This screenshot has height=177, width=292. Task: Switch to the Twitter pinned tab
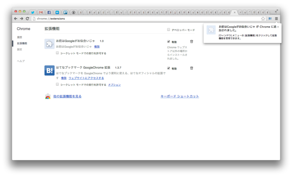32,12
